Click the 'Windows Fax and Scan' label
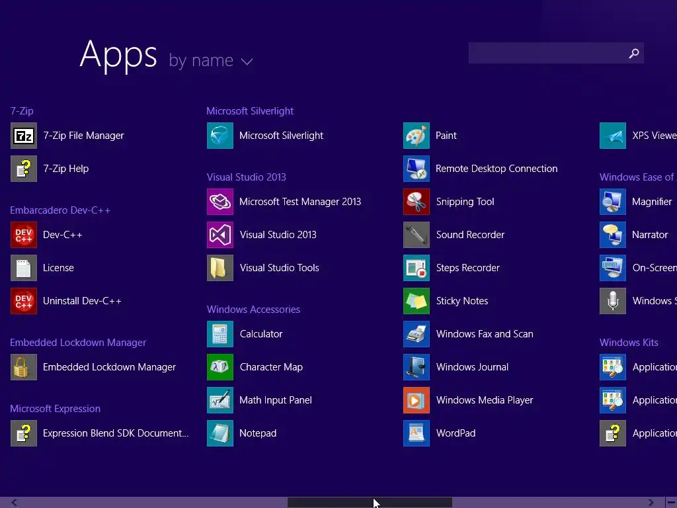677x508 pixels. point(485,334)
